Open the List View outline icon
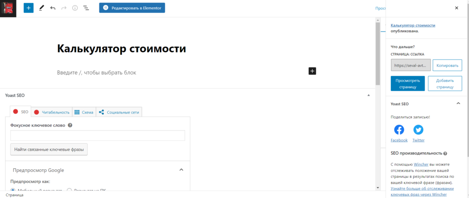The width and height of the screenshot is (469, 198). 86,8
